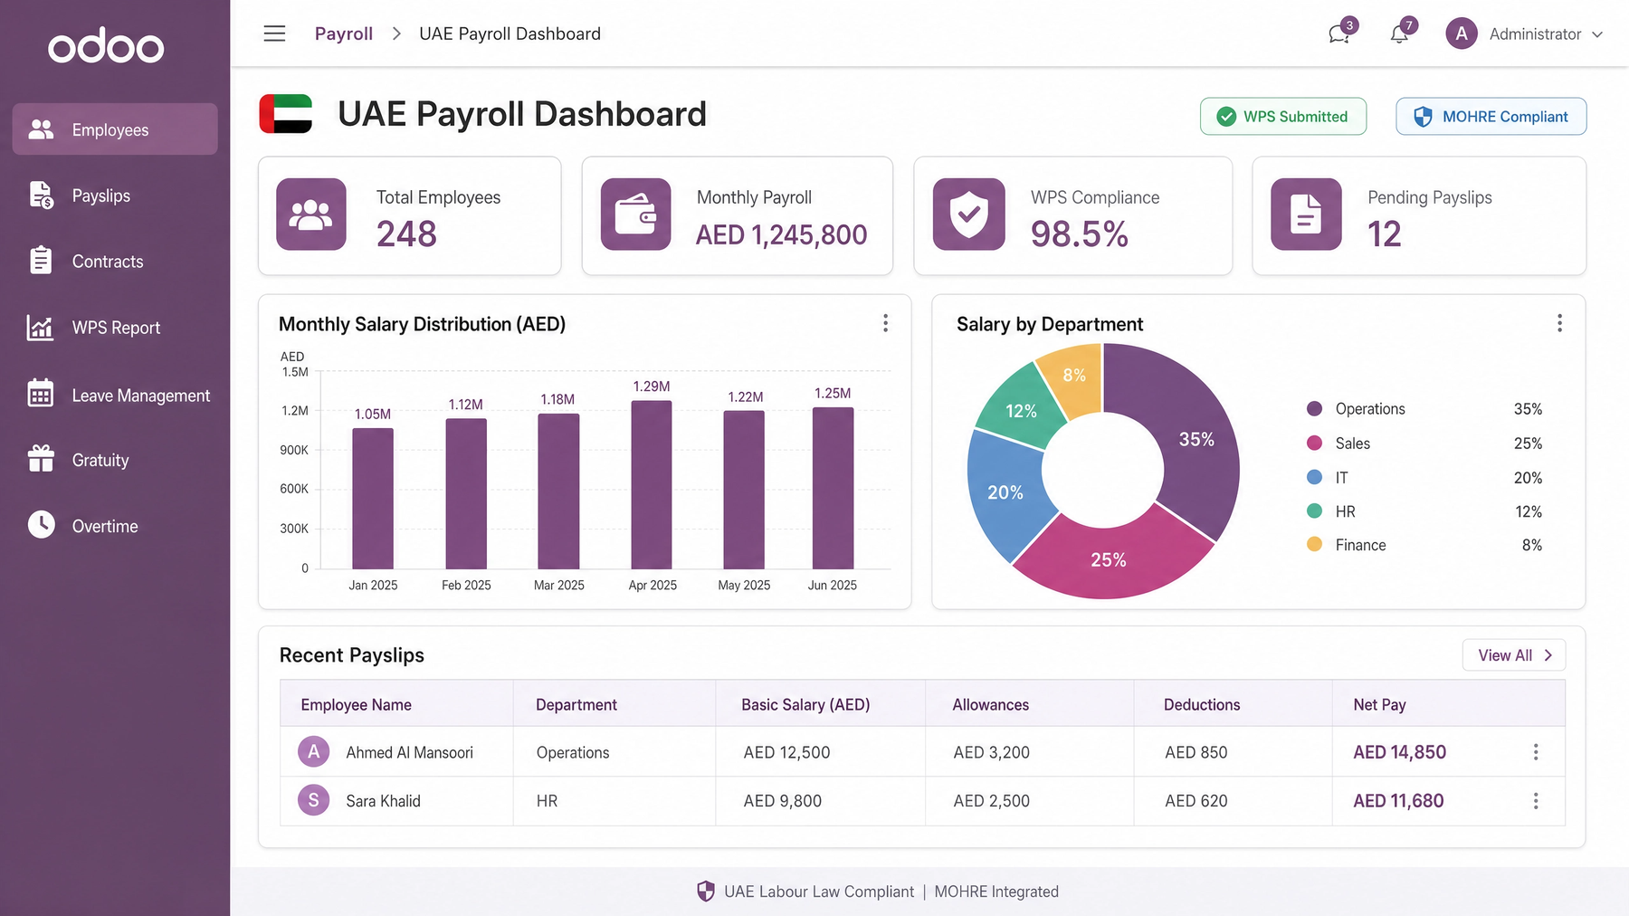Click the 25% Sales donut segment
The height and width of the screenshot is (916, 1629).
click(x=1109, y=559)
